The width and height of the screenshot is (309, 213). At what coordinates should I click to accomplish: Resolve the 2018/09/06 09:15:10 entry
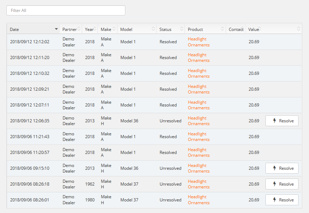pos(282,168)
